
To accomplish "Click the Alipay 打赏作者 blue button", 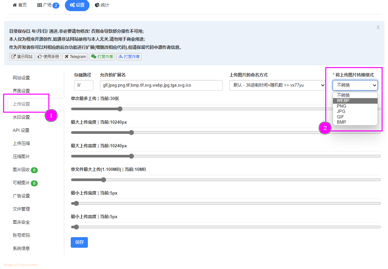I will point(129,57).
